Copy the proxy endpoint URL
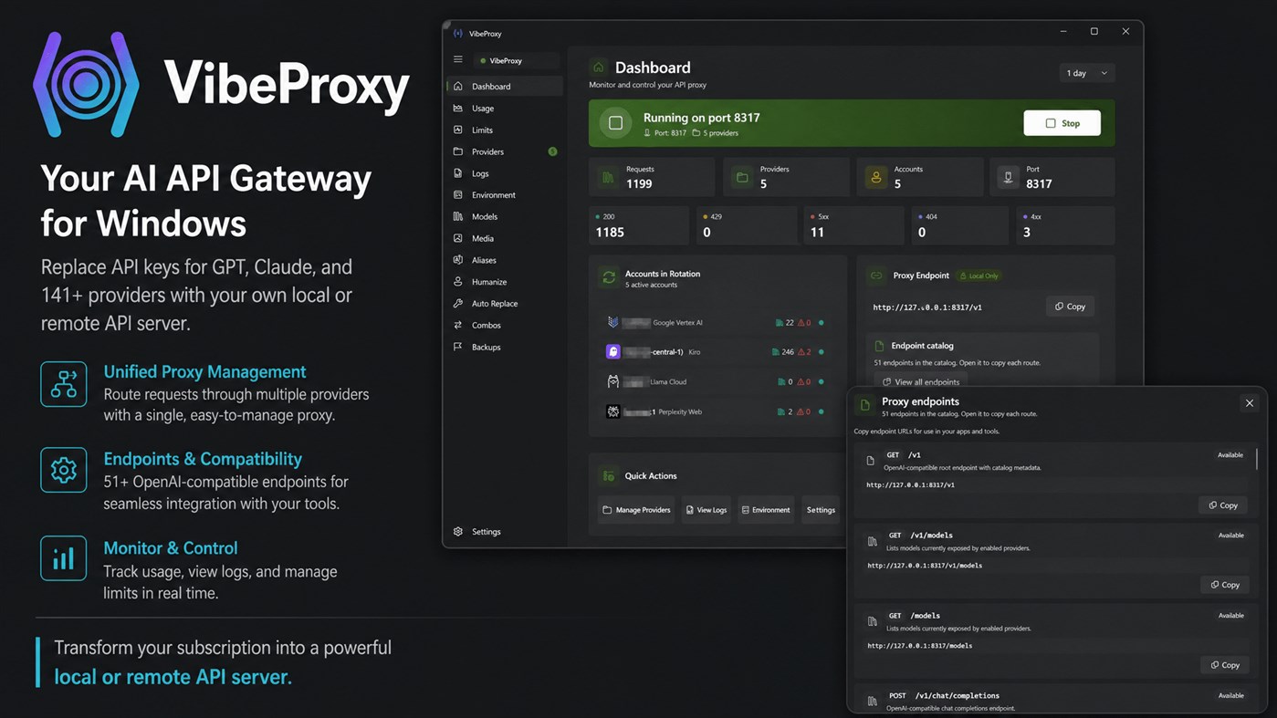This screenshot has width=1277, height=718. (1070, 307)
